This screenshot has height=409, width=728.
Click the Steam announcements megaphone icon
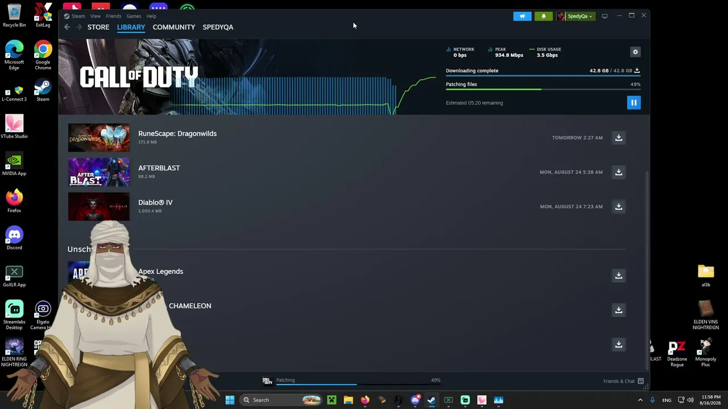pyautogui.click(x=522, y=16)
